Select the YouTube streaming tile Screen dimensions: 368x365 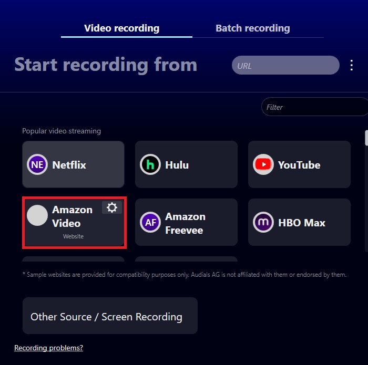click(299, 164)
